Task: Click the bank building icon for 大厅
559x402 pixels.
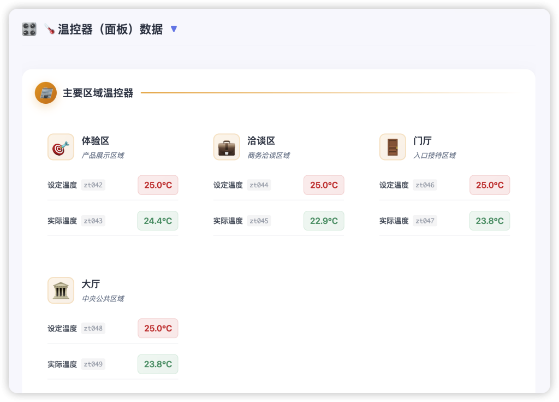Action: (x=61, y=290)
